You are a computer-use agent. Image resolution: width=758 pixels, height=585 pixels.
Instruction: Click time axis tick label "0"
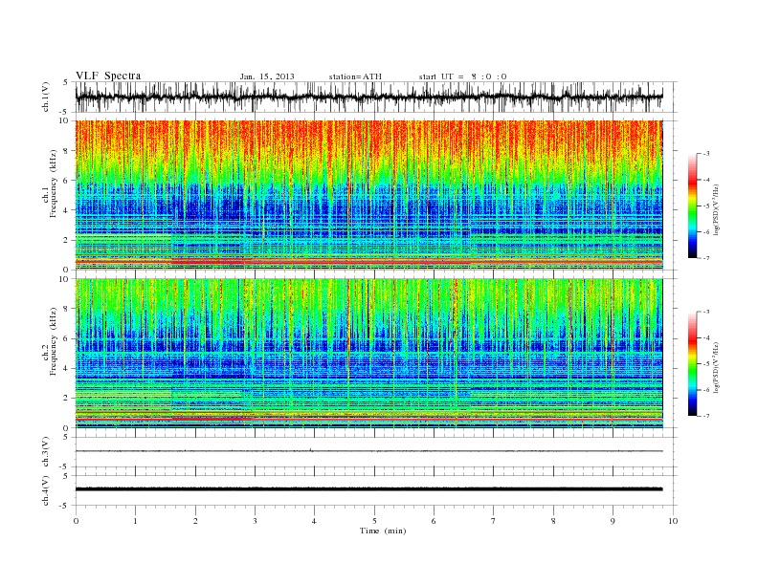coord(76,521)
